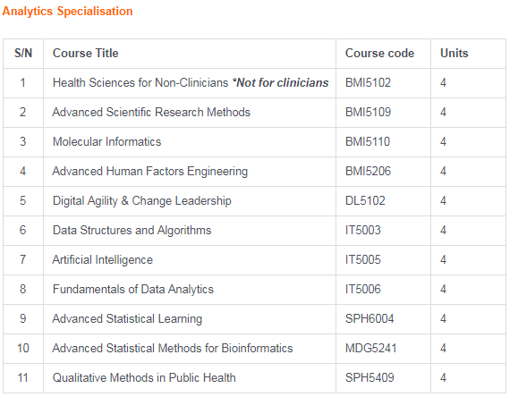Screen dimensions: 510x397
Task: Select the Course Title column header
Action: (86, 54)
